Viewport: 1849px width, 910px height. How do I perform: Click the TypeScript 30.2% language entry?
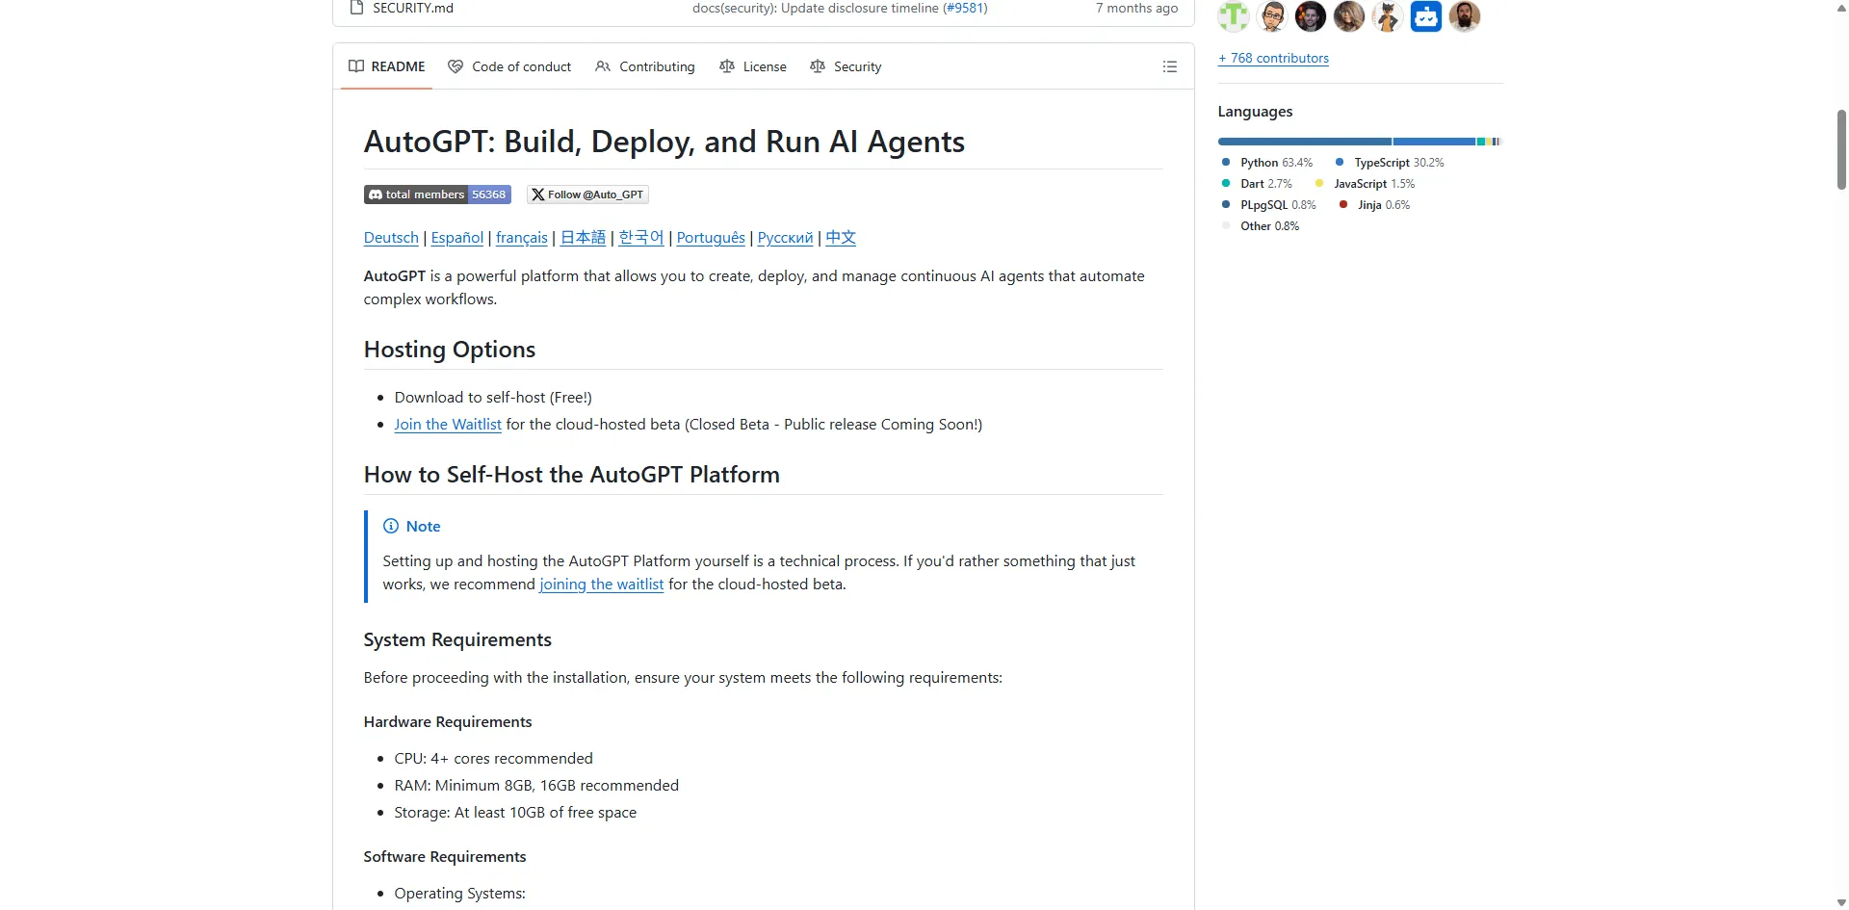coord(1390,163)
